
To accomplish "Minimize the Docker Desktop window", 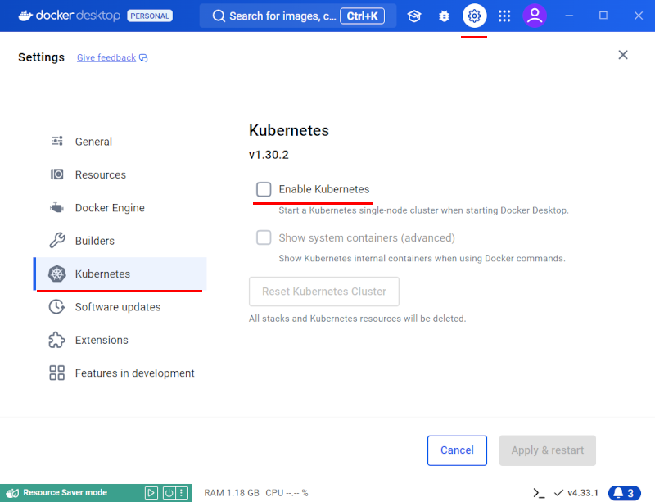I will click(569, 16).
